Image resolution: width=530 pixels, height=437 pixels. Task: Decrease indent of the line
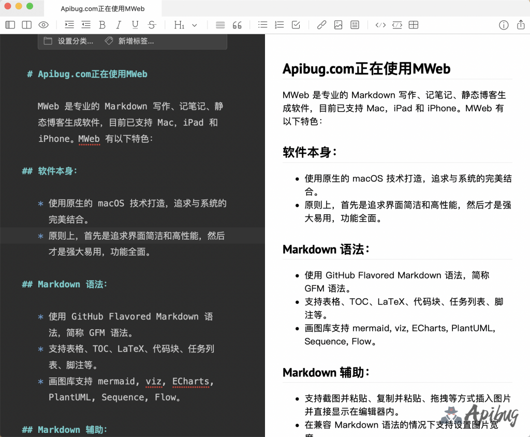(x=86, y=25)
